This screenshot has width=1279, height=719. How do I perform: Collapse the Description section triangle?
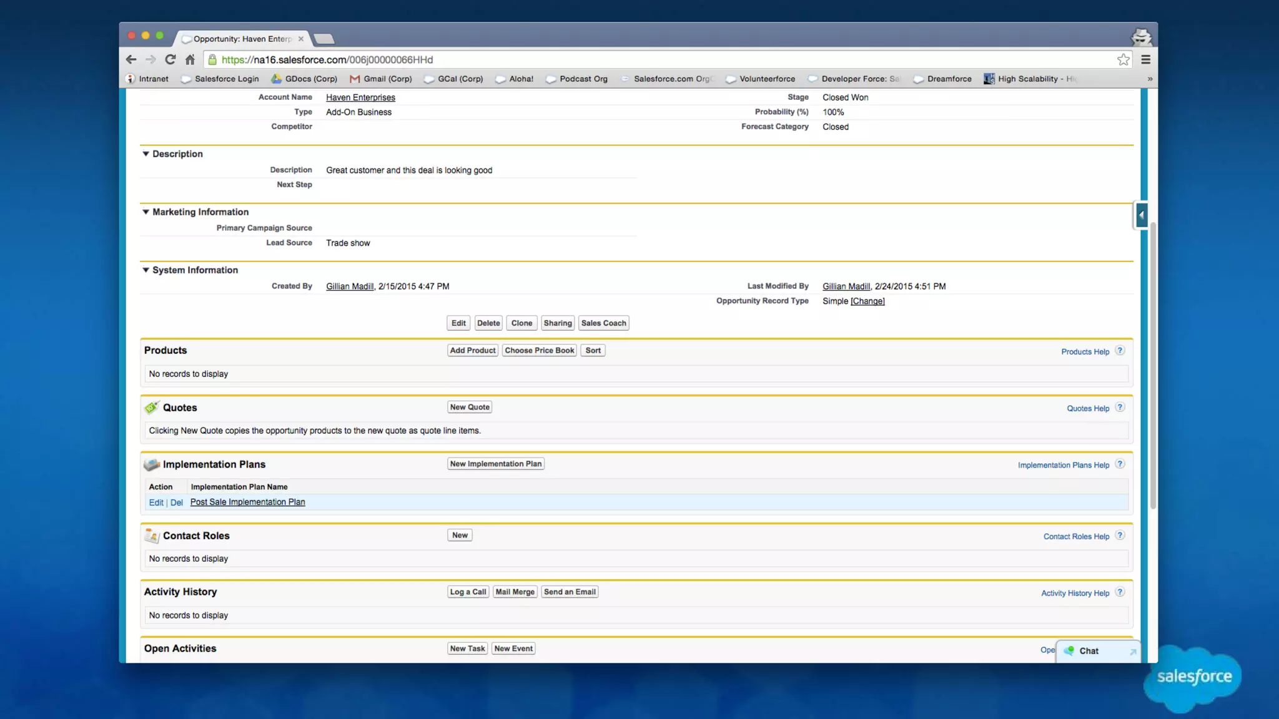point(146,154)
